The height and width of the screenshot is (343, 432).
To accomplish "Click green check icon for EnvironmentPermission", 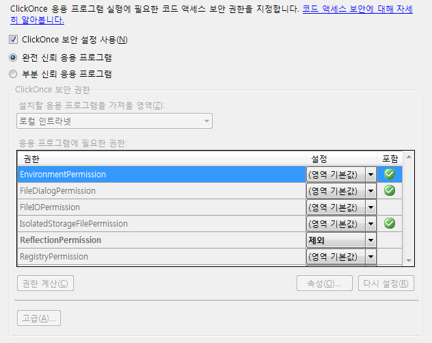I will (390, 174).
